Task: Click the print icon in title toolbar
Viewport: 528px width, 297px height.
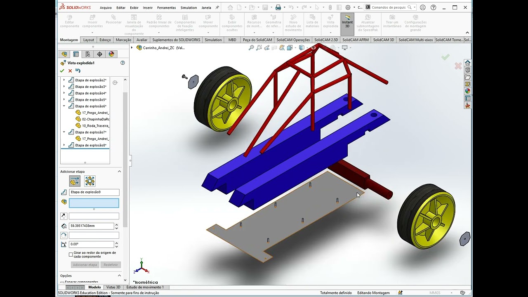Action: [x=278, y=7]
